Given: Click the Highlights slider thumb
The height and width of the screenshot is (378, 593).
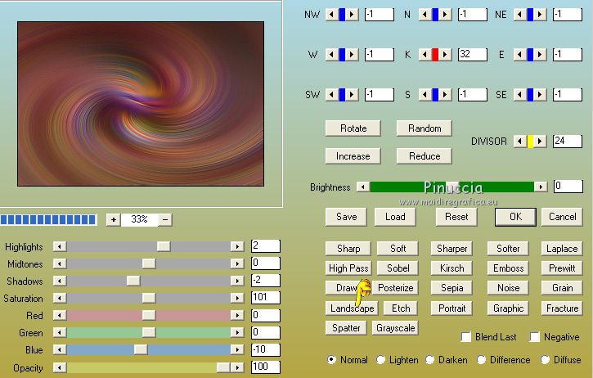Looking at the screenshot, I should tap(164, 247).
